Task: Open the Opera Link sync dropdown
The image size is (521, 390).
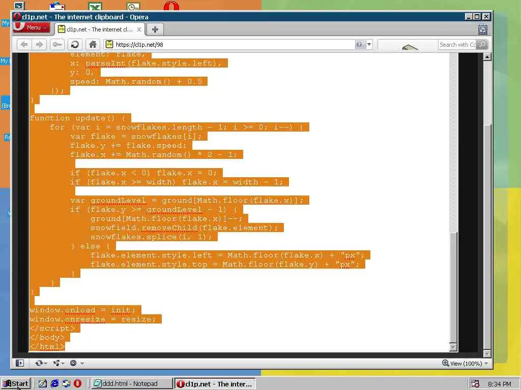Action: (41, 363)
